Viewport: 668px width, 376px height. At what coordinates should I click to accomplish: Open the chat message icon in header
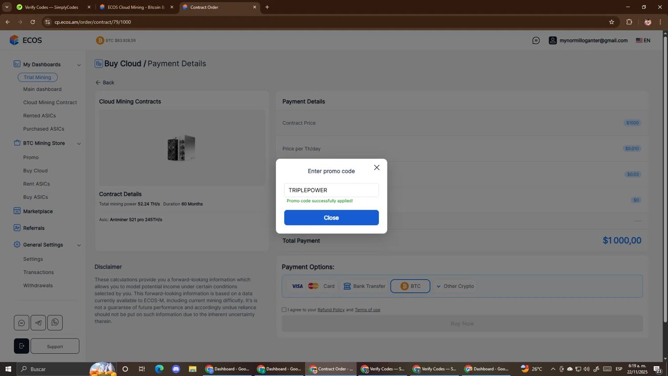[536, 41]
